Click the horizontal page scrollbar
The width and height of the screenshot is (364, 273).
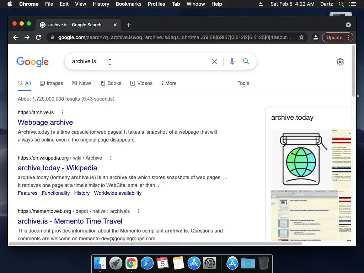point(156,244)
